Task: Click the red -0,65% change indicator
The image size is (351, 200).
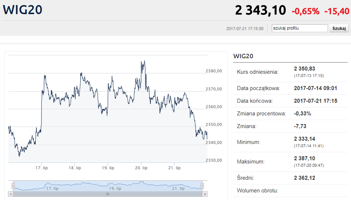Action: (x=306, y=11)
